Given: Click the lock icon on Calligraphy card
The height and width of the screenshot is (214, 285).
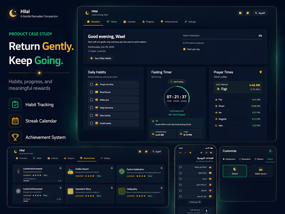Looking at the screenshot, I should tap(161, 188).
